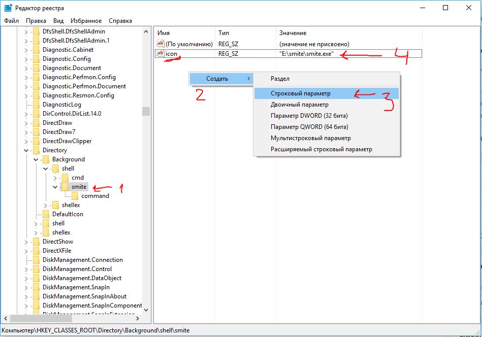
Task: Collapse the Background key
Action: coord(36,159)
